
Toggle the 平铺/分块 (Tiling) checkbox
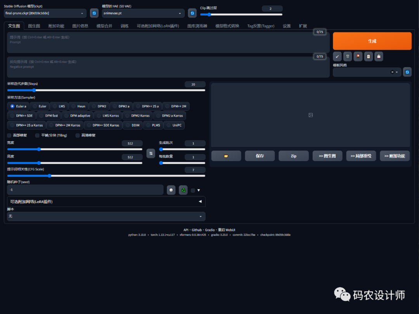(37, 135)
